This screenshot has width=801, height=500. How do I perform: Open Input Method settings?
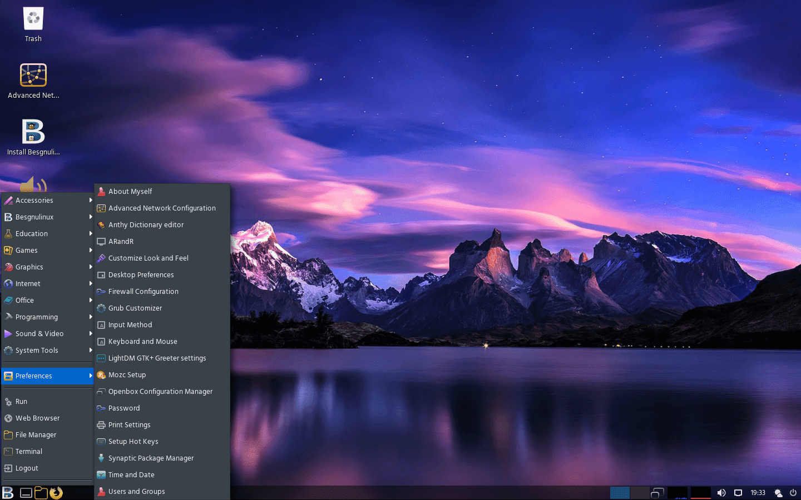[162, 325]
